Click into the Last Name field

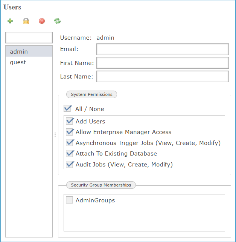click(x=162, y=76)
